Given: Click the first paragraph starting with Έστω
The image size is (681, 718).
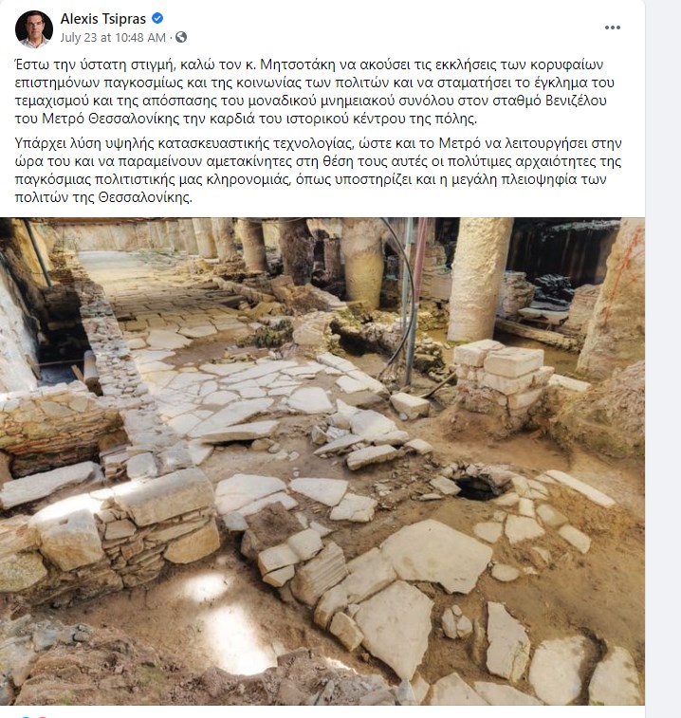Looking at the screenshot, I should pyautogui.click(x=315, y=92).
